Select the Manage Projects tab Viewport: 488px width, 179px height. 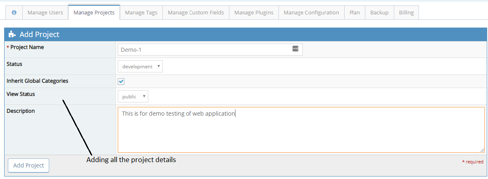94,12
